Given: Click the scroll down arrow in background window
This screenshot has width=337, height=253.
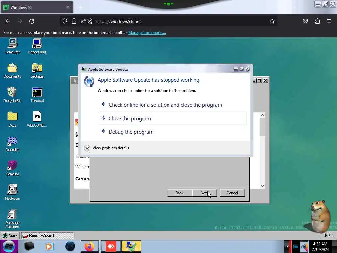Looking at the screenshot, I should pos(262,186).
